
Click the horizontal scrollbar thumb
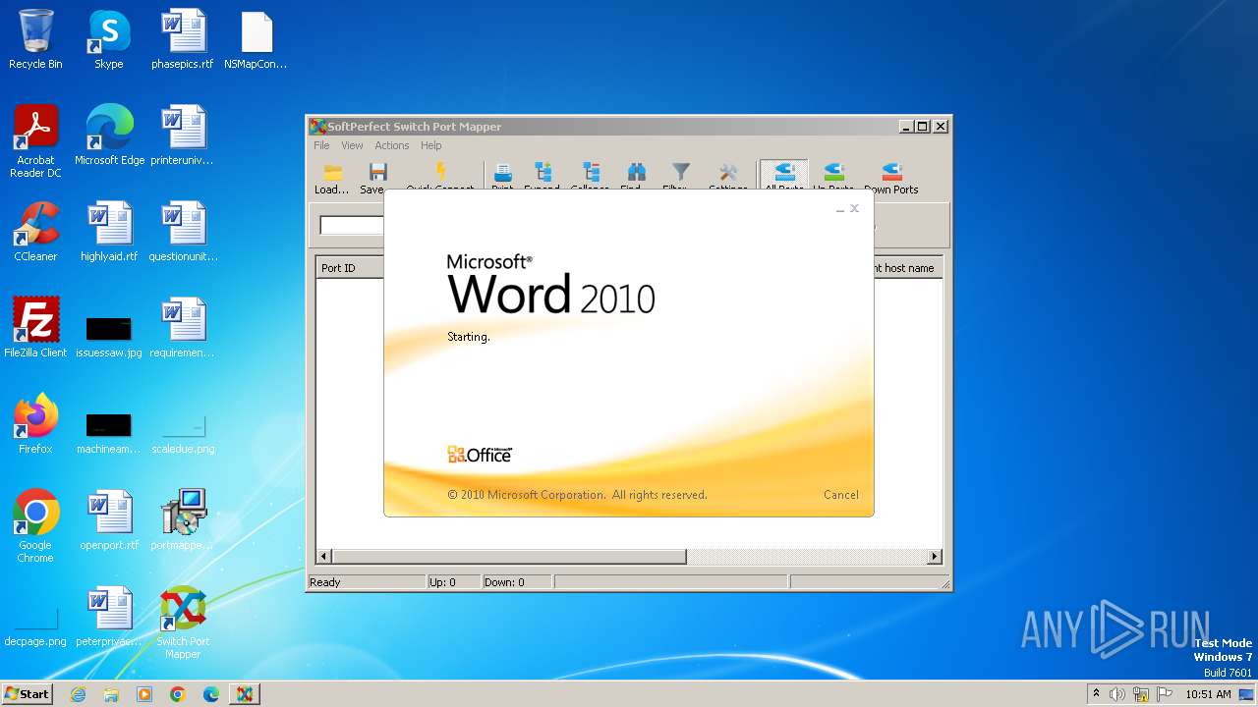pyautogui.click(x=509, y=557)
